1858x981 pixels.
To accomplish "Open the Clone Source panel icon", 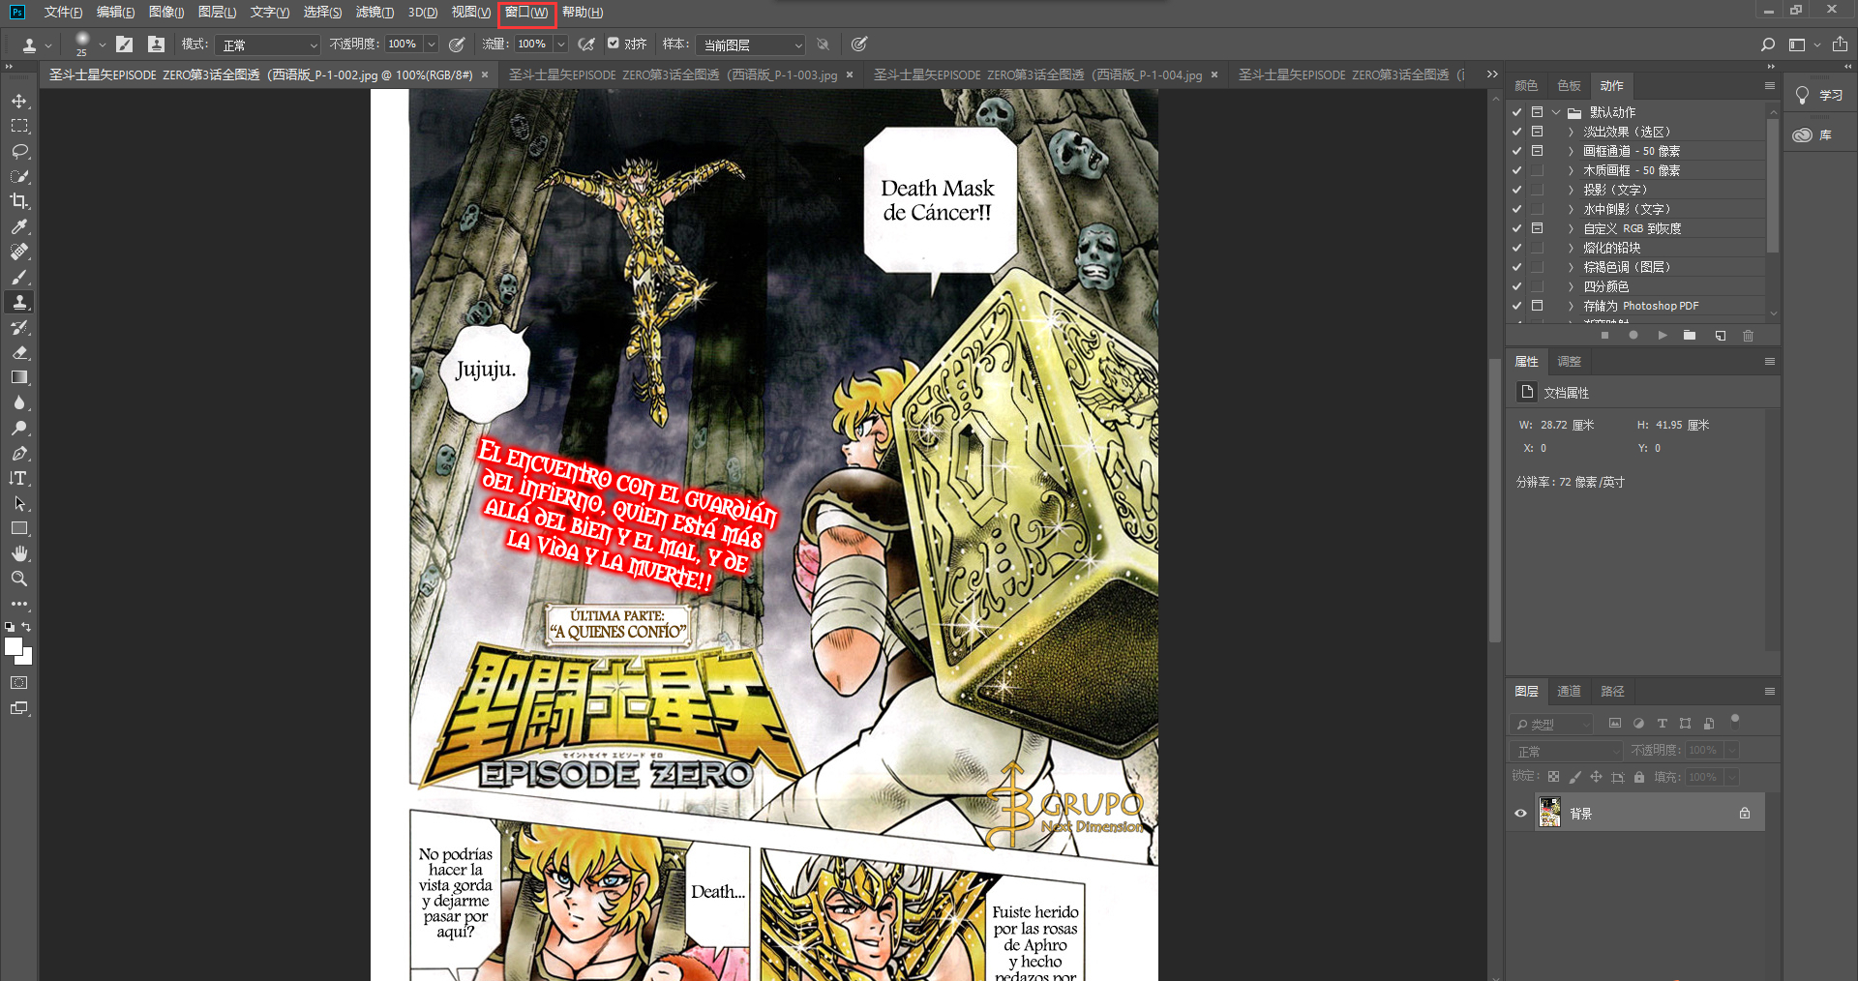I will click(156, 45).
